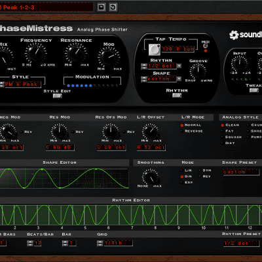Image resolution: width=262 pixels, height=262 pixels.
Task: Click the Beats/Bar stepper arrows
Action: tap(30, 243)
